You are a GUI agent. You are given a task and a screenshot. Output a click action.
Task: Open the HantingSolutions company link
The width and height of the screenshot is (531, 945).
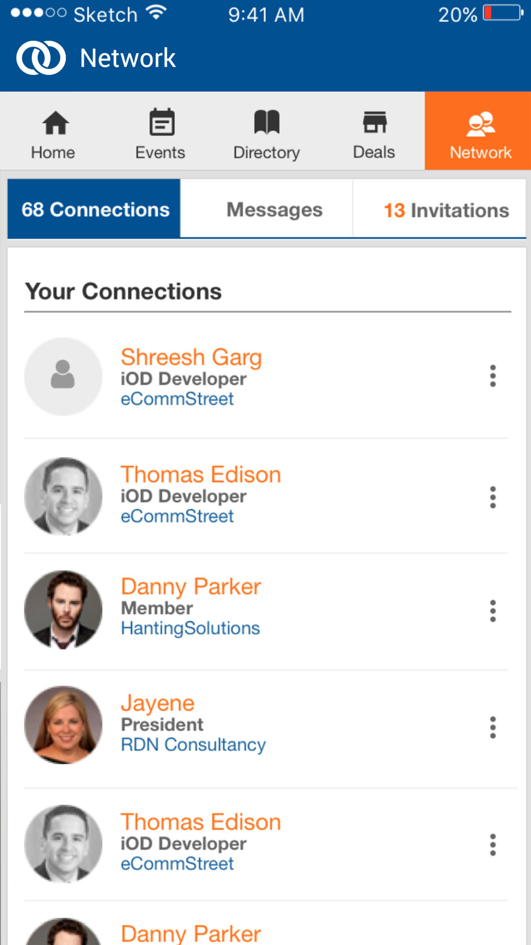coord(190,628)
